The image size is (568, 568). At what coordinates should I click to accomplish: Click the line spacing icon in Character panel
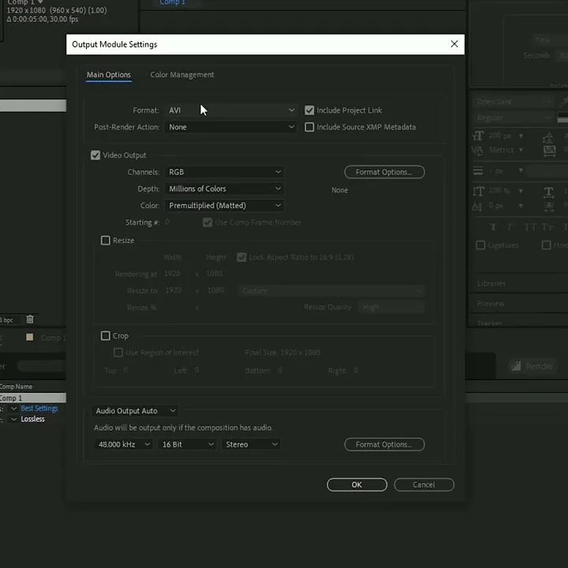pos(478,170)
